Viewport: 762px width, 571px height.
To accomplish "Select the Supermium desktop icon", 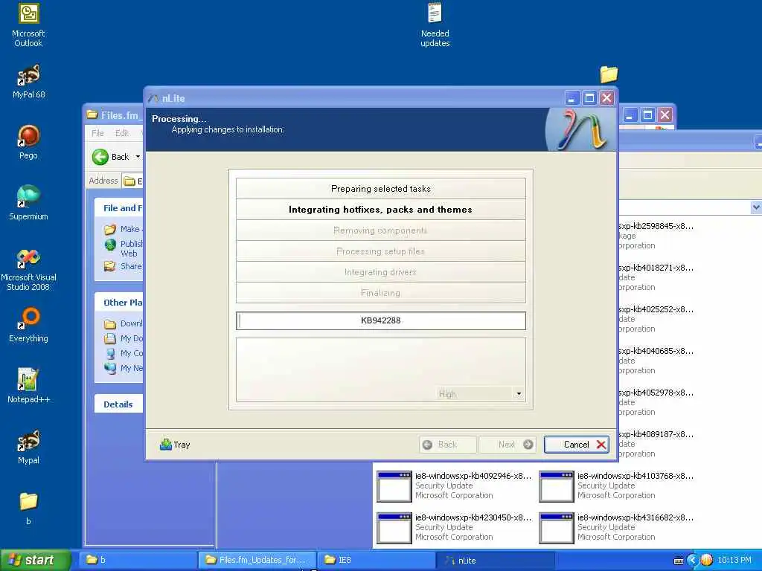I will point(28,203).
